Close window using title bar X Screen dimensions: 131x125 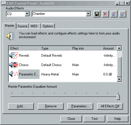pos(127,3)
